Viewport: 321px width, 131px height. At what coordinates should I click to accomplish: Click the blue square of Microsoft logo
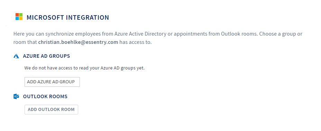[17, 18]
